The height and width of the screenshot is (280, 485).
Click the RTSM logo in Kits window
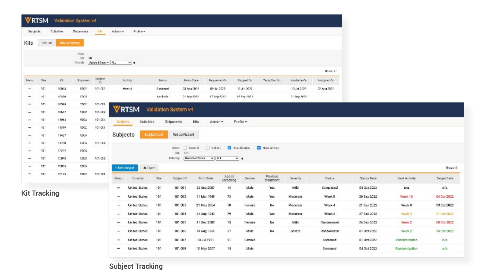point(37,21)
